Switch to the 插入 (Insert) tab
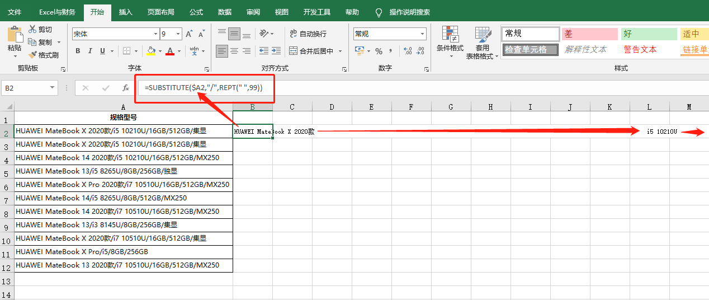Screen dimensions: 709x300 tap(126, 12)
